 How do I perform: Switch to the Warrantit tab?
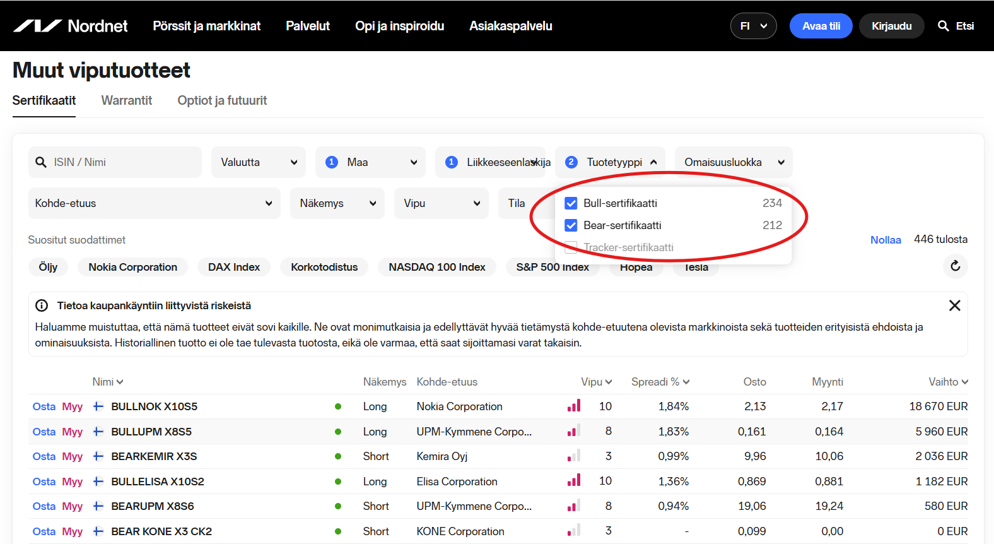point(127,100)
